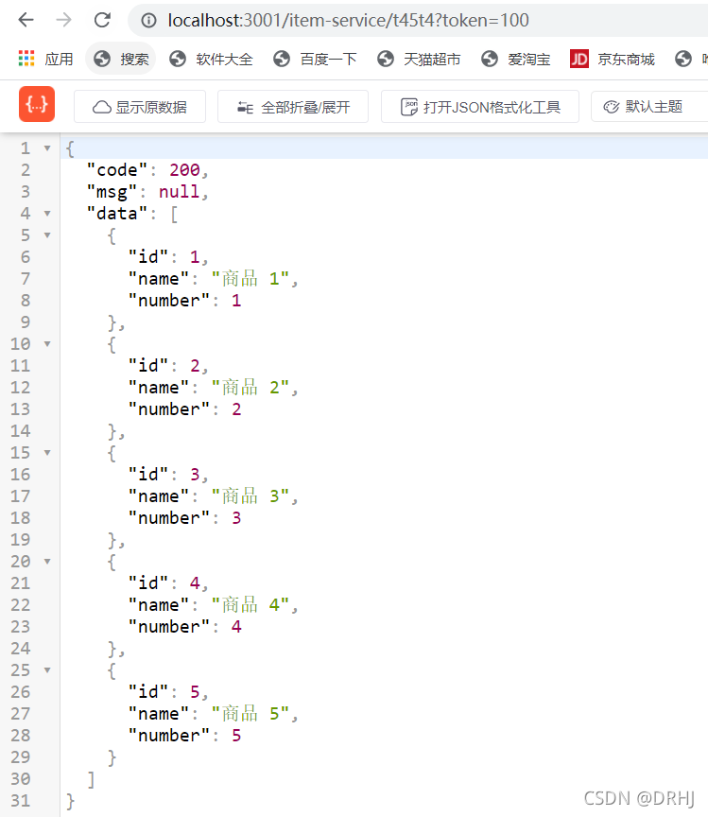Collapse the object at line 25
This screenshot has width=708, height=817.
pos(47,670)
